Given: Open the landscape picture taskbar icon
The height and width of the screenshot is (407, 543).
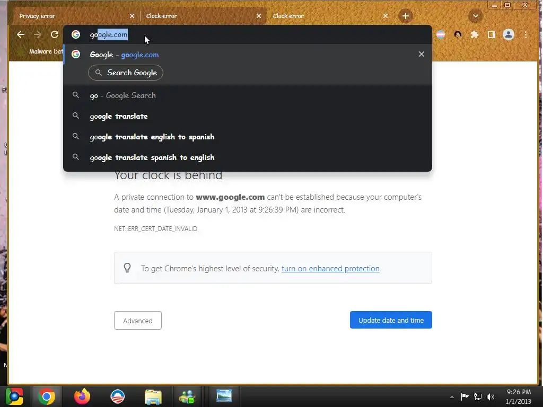Looking at the screenshot, I should [x=224, y=396].
